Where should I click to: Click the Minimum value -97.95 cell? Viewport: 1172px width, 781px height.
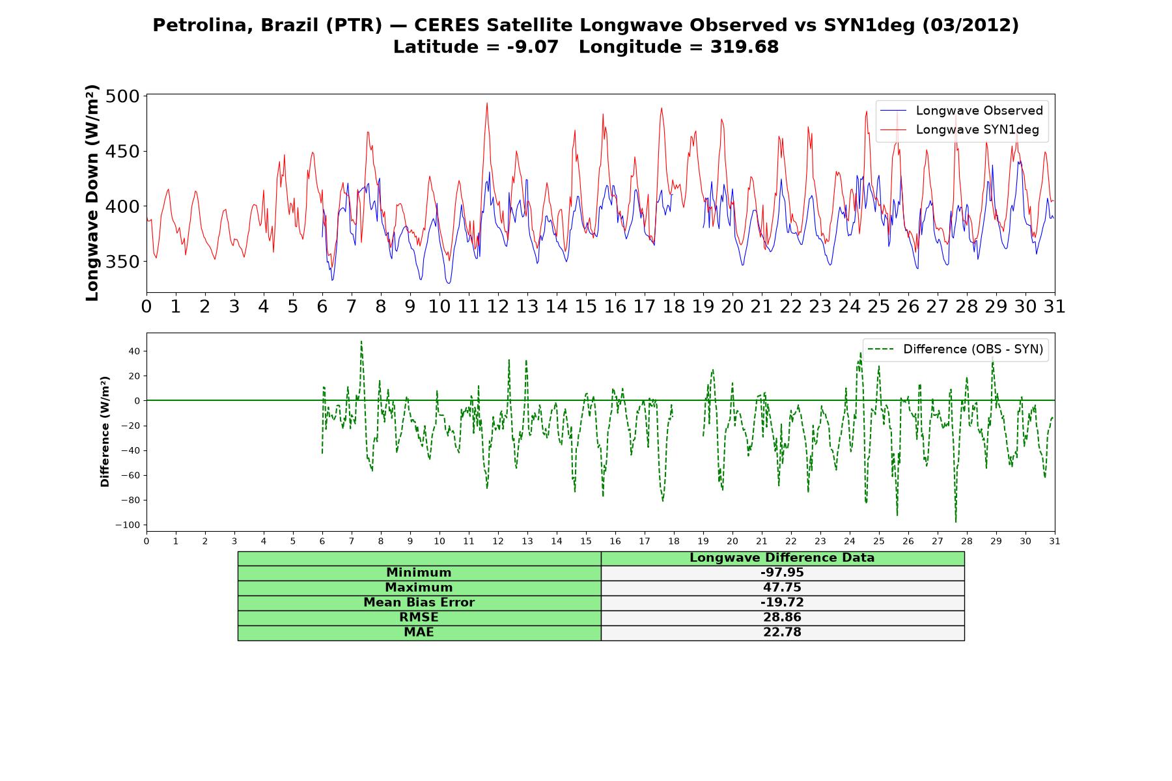[x=783, y=573]
